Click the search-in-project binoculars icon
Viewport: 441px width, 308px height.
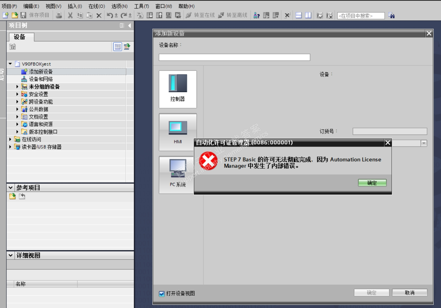[391, 16]
